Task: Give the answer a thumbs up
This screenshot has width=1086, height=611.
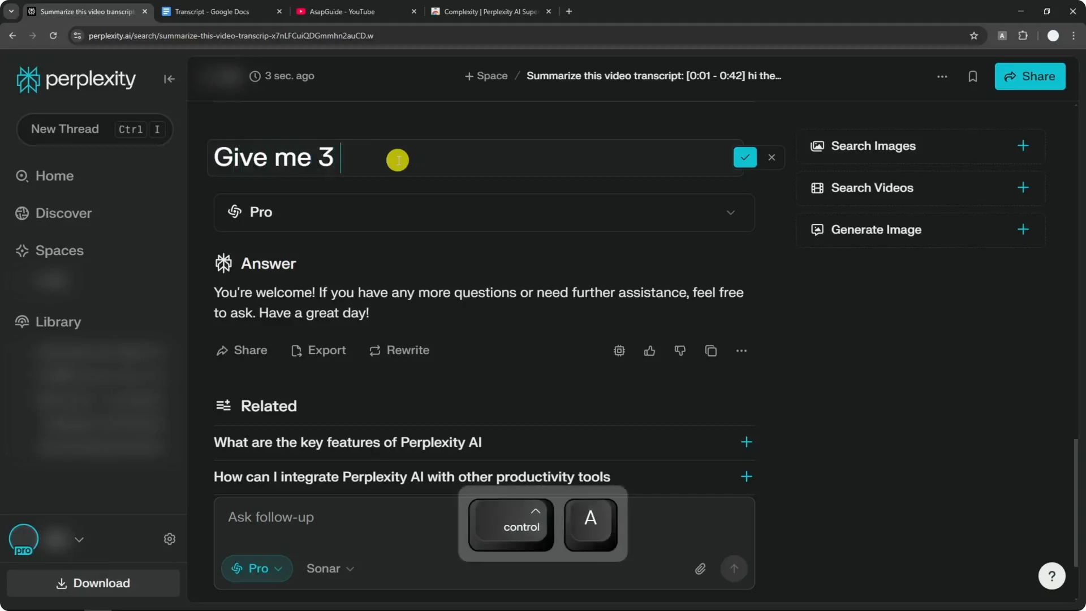Action: [x=649, y=351]
